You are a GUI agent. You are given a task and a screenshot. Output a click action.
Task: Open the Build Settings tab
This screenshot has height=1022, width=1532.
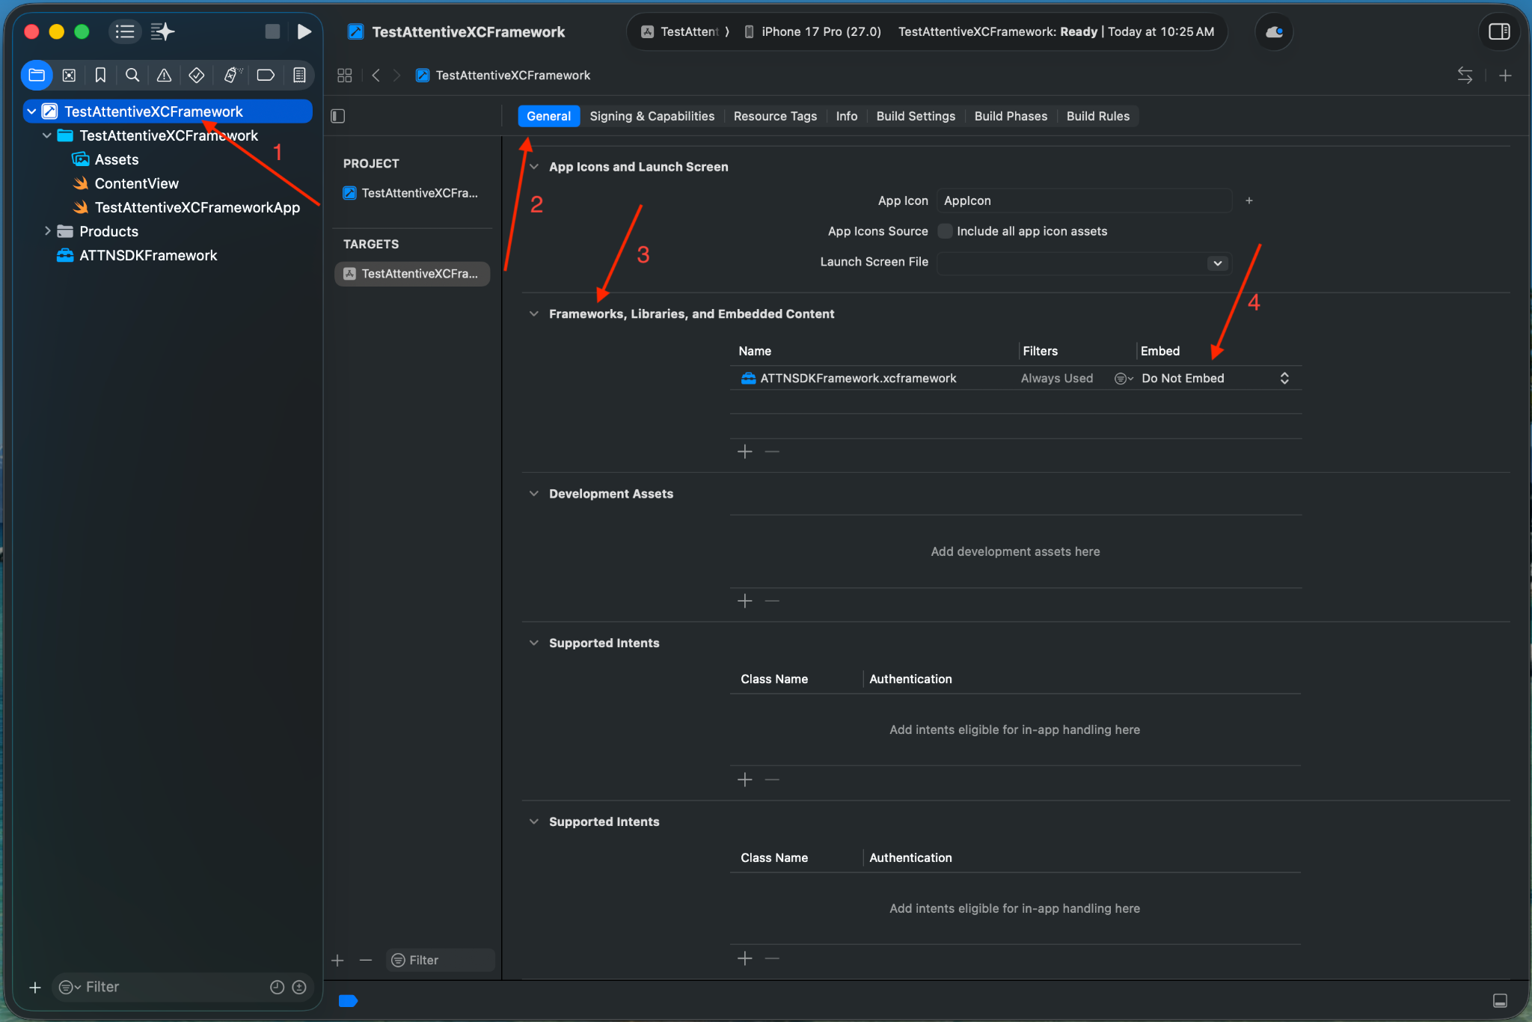point(916,116)
